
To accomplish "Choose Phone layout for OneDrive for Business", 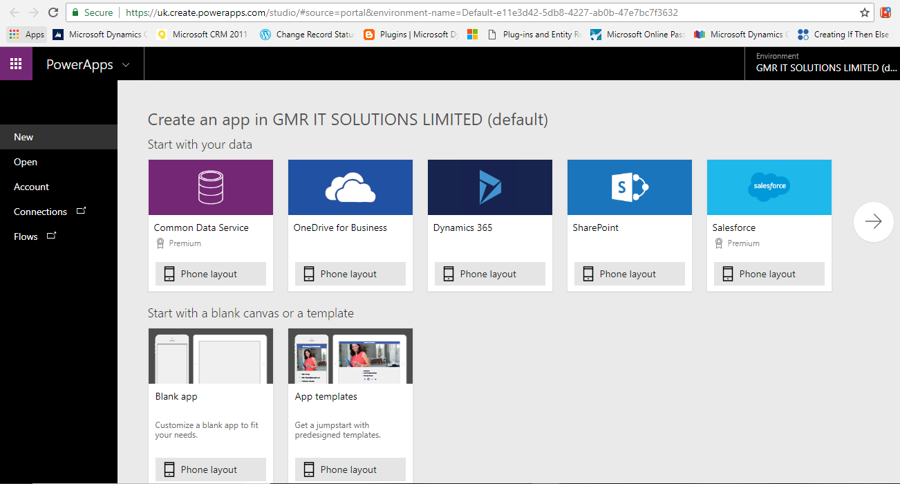I will point(350,274).
